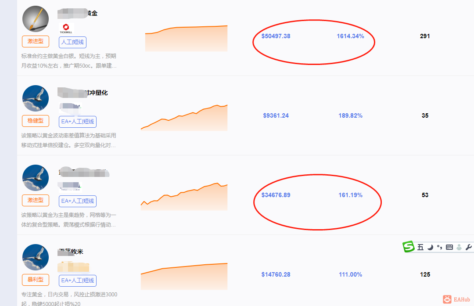
Task: Open the Sogou input method menu
Action: pyautogui.click(x=408, y=247)
